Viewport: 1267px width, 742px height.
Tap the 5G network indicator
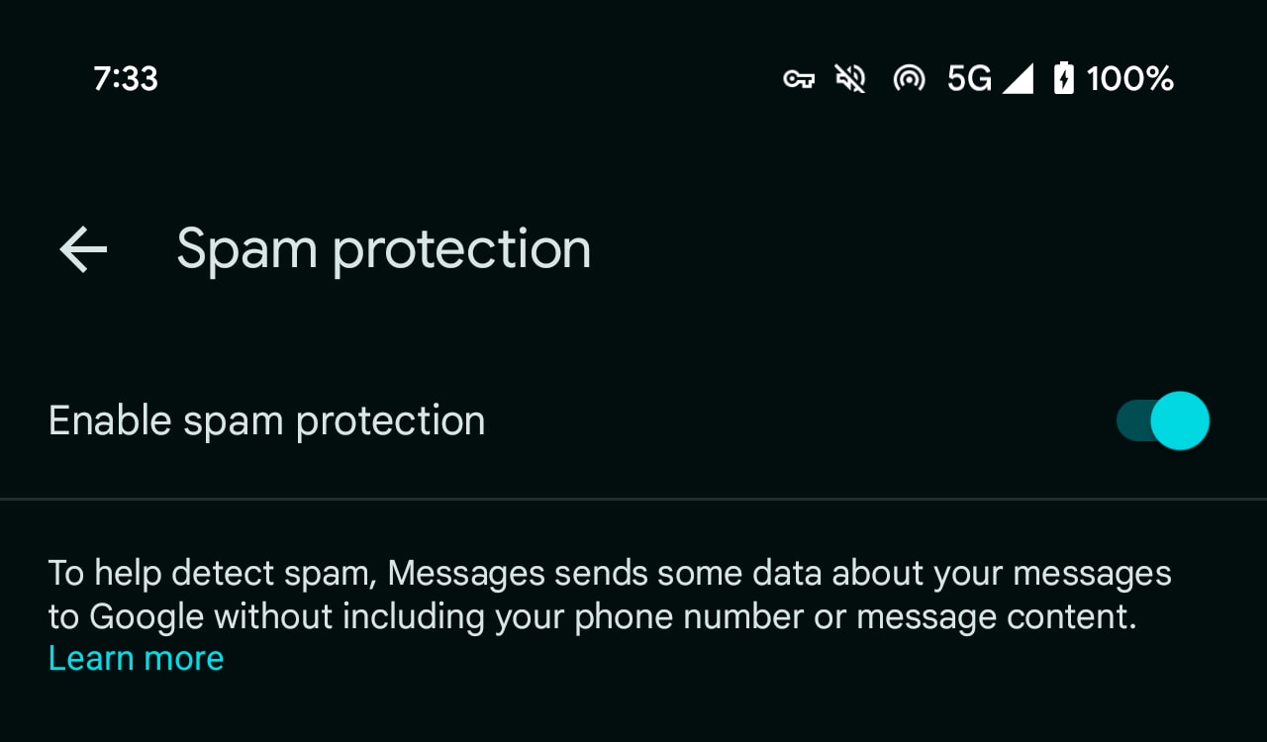(x=968, y=77)
